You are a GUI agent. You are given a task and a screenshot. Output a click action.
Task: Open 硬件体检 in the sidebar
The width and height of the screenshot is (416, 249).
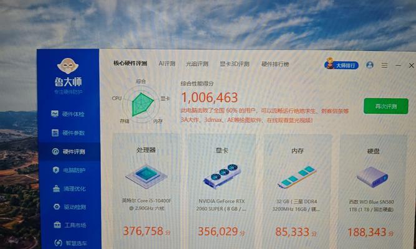point(67,114)
